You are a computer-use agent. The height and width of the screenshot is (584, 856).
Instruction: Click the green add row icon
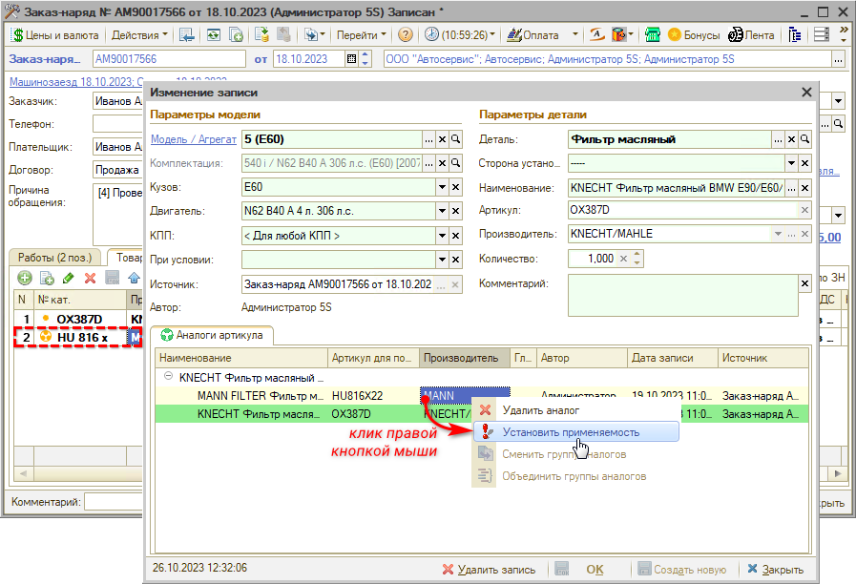click(x=25, y=279)
